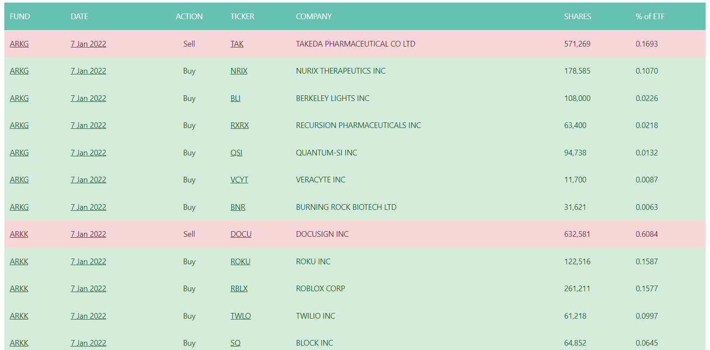Open the ROKU ticker link

click(240, 262)
